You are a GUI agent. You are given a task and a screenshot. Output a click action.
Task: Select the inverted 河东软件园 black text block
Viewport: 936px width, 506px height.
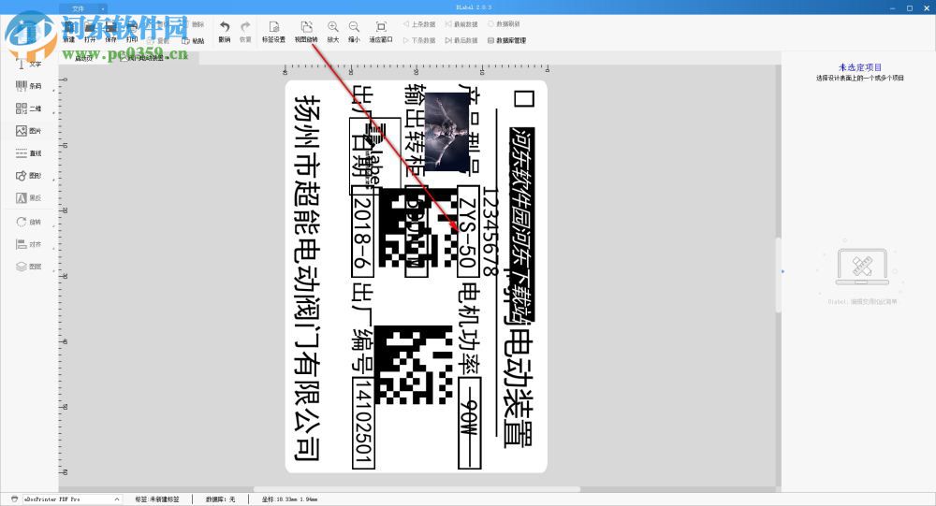(522, 224)
